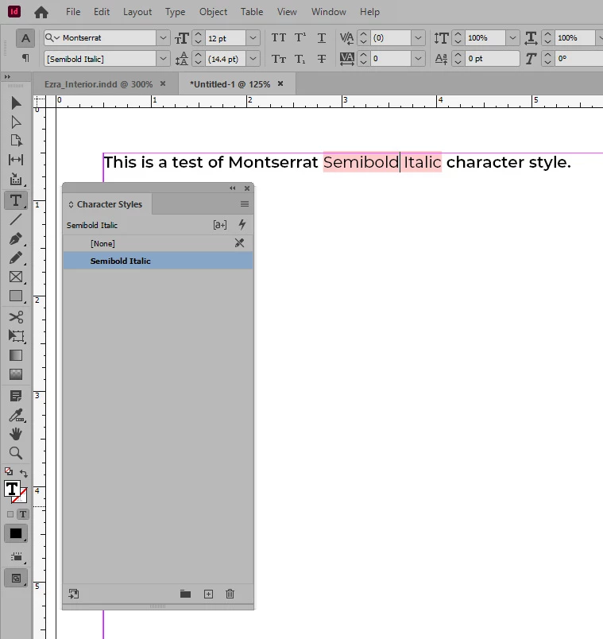Load CC Libraries style icon
The height and width of the screenshot is (639, 603).
(x=74, y=594)
